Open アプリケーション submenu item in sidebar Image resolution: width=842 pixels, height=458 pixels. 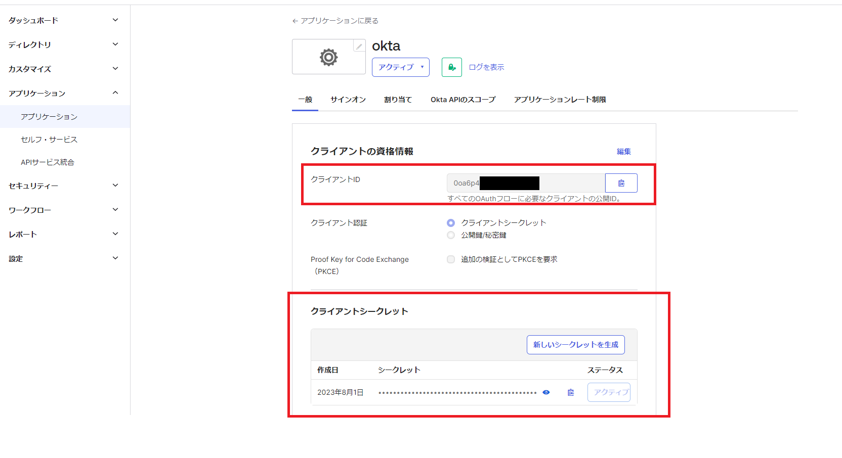pos(65,116)
